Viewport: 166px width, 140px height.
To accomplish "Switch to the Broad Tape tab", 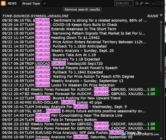I will pos(31,4).
